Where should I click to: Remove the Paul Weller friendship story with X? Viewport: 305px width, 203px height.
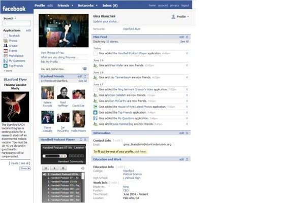tap(187, 65)
